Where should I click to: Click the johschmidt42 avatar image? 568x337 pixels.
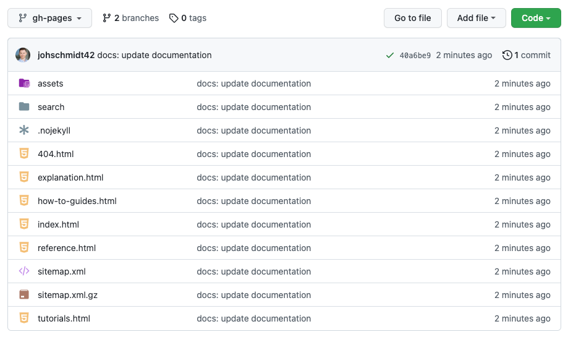[x=23, y=55]
